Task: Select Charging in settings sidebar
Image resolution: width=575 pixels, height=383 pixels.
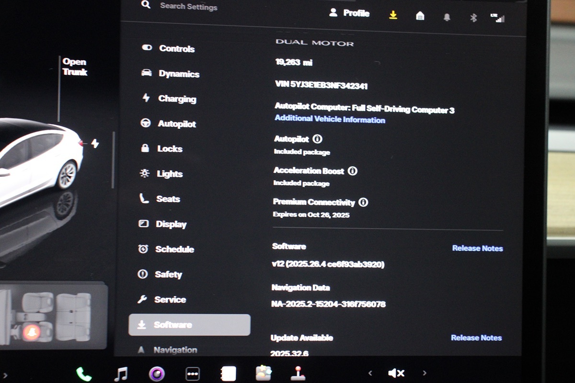Action: 177,99
